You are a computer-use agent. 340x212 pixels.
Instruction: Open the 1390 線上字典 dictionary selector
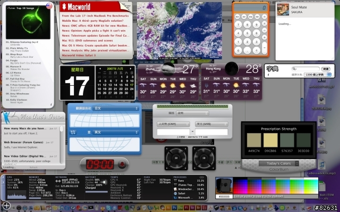[318, 75]
